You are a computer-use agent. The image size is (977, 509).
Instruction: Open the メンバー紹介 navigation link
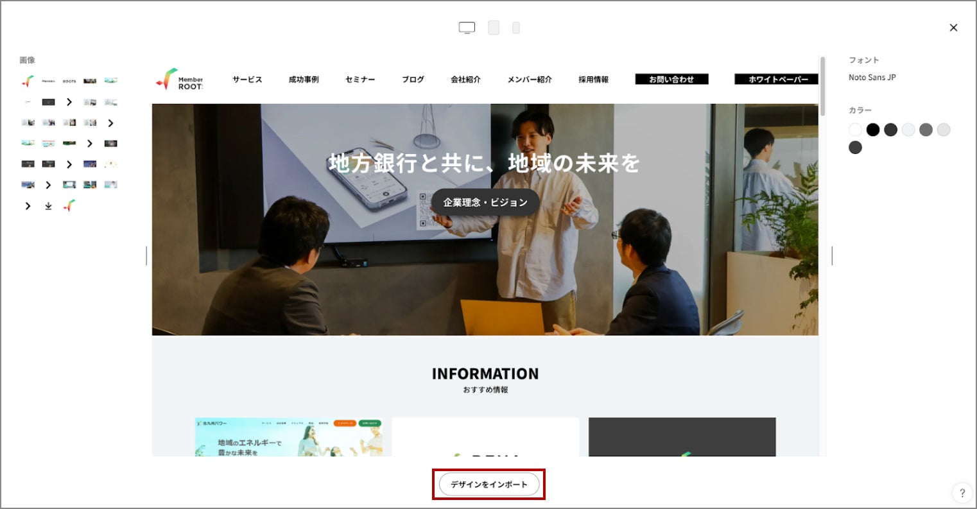click(530, 80)
